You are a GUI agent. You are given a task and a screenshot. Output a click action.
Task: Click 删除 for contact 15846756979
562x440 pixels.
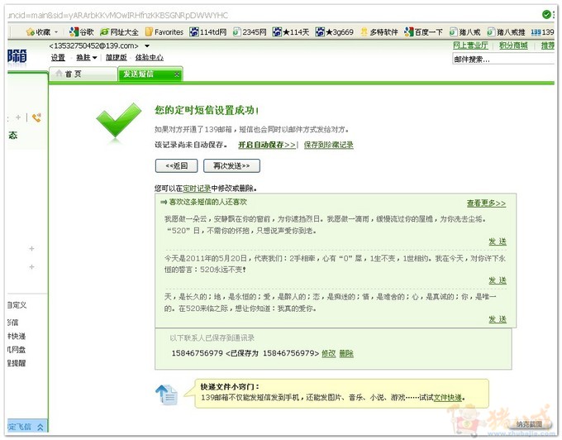(346, 354)
